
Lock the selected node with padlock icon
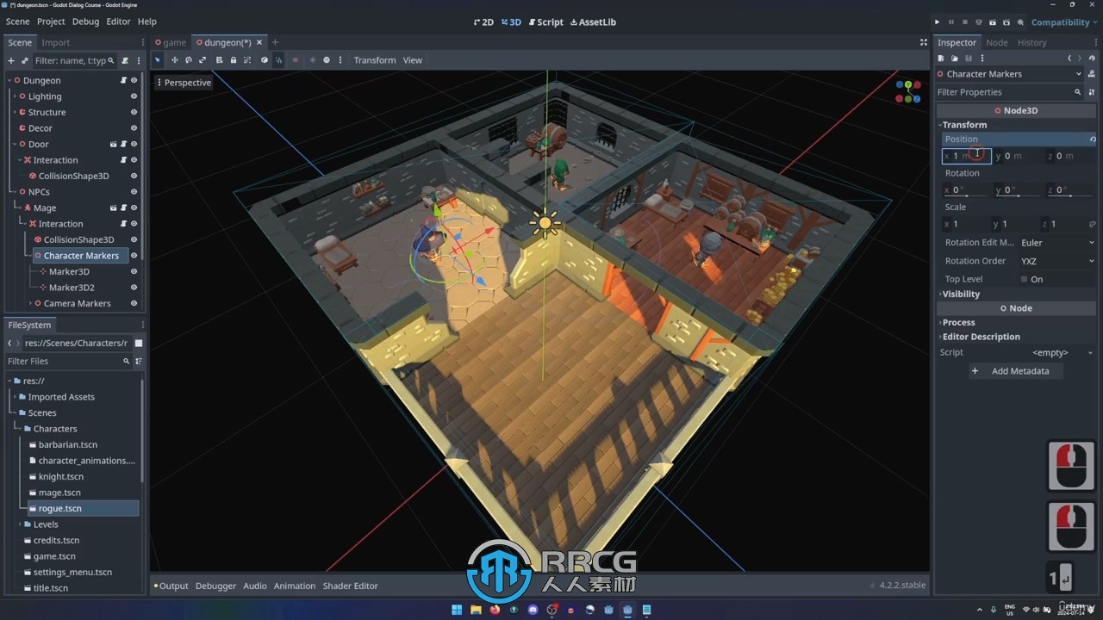click(234, 60)
